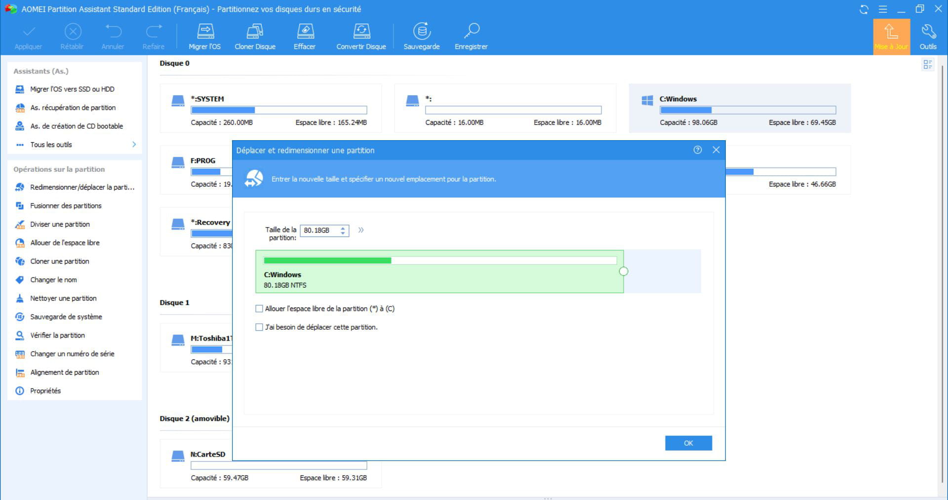Select the *:SYSTEM partition card
The height and width of the screenshot is (500, 948).
pos(271,108)
